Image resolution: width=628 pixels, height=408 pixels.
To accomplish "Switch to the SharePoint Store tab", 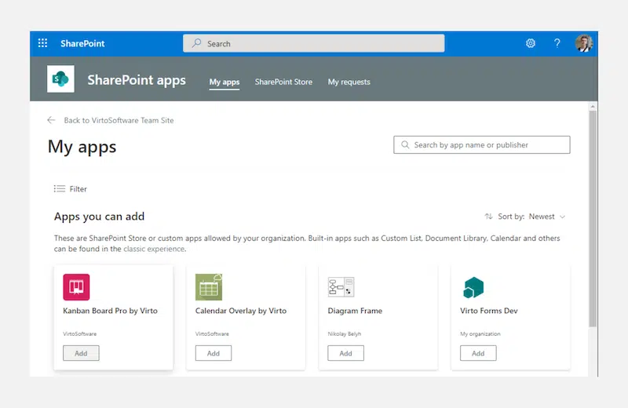I will (x=283, y=82).
